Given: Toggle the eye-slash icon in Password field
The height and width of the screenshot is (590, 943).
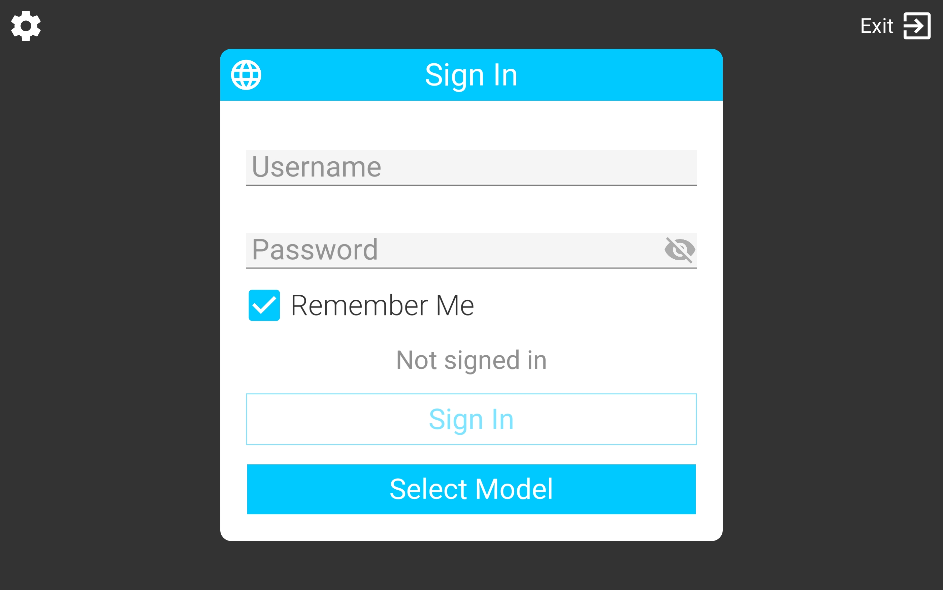Looking at the screenshot, I should click(x=680, y=250).
